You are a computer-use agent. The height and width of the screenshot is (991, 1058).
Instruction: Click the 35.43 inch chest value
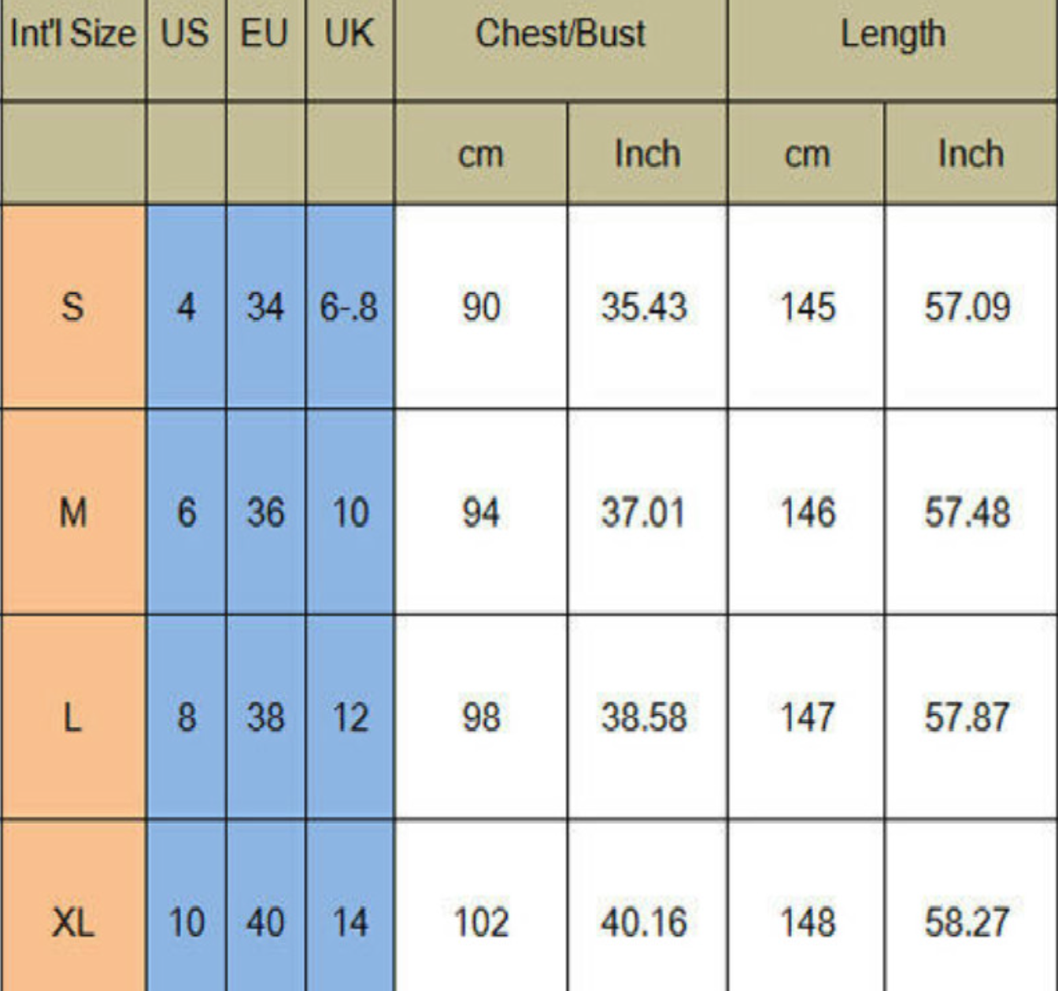[x=645, y=306]
